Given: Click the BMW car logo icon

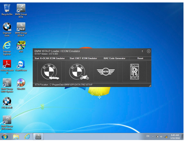Looking at the screenshot, I should [x=50, y=72].
